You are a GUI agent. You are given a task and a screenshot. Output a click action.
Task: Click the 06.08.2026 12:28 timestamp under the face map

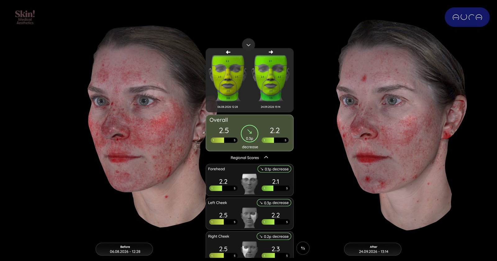pos(228,107)
